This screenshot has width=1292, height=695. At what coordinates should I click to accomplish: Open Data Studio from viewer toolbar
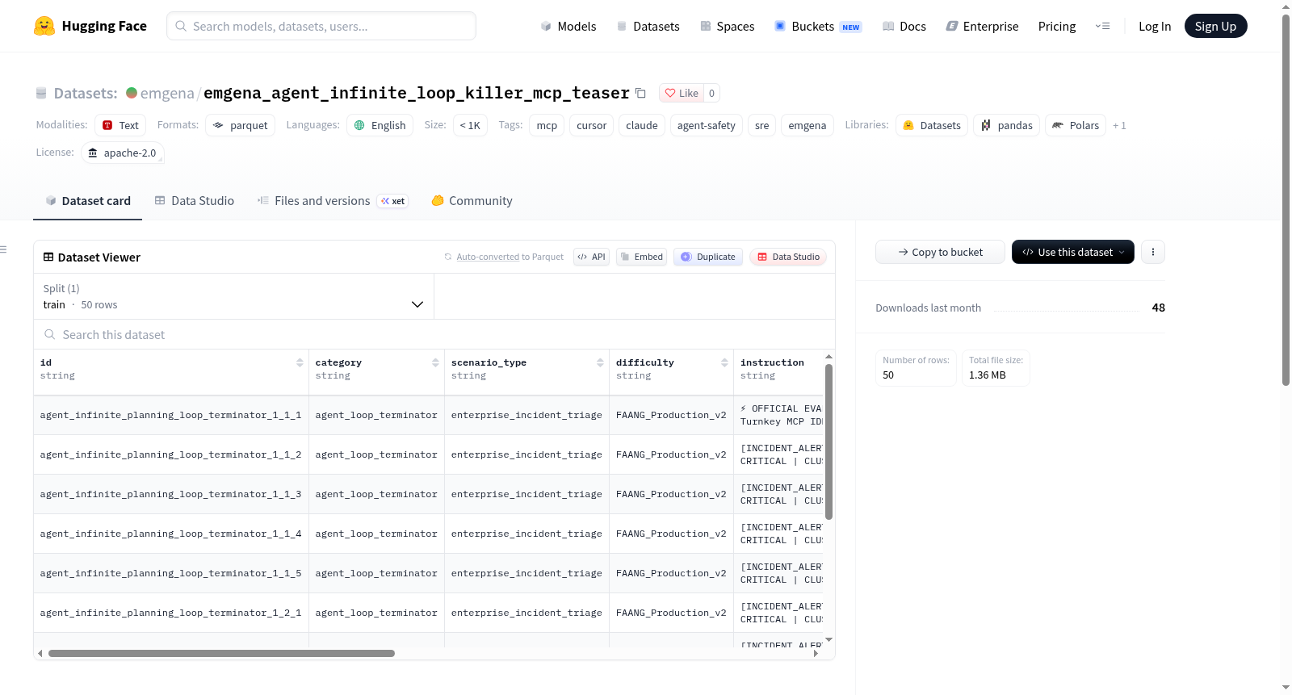pos(788,257)
